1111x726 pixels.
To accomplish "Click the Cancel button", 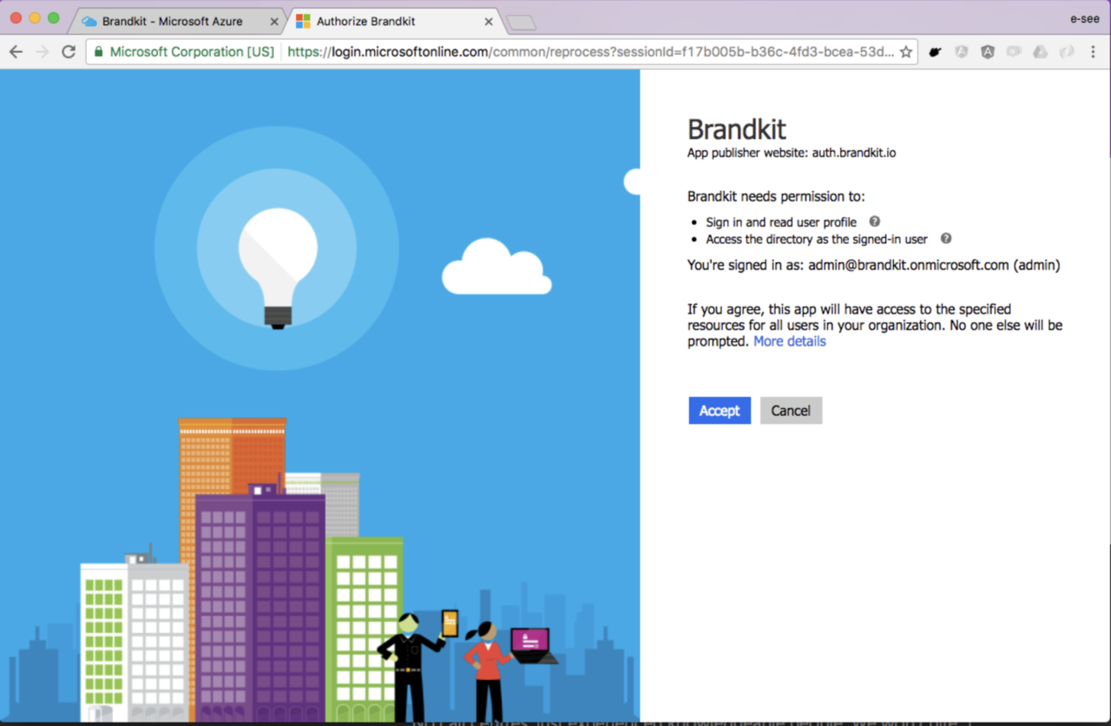I will pos(791,411).
